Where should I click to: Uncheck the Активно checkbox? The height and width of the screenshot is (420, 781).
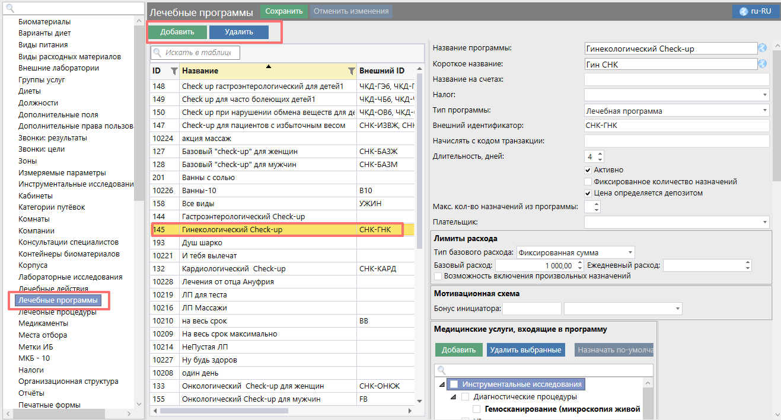pyautogui.click(x=588, y=170)
